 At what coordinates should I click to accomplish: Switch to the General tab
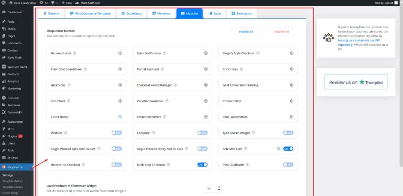pyautogui.click(x=51, y=13)
